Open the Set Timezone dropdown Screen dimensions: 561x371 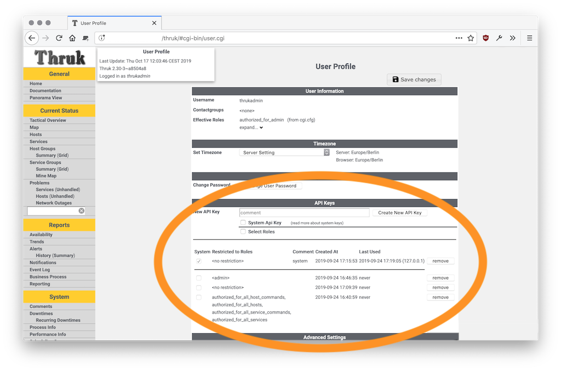tap(284, 152)
